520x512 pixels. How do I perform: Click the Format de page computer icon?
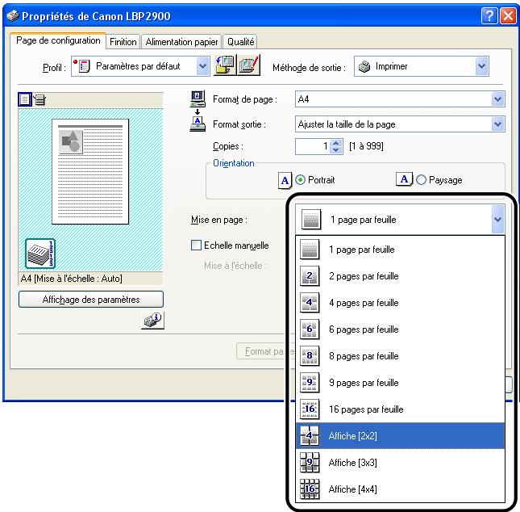[x=198, y=99]
